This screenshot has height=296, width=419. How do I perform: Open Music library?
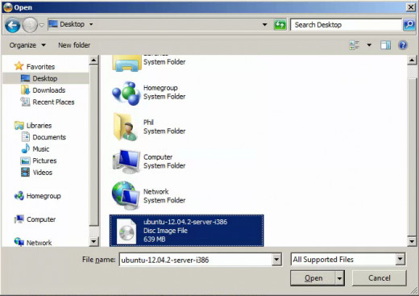41,149
